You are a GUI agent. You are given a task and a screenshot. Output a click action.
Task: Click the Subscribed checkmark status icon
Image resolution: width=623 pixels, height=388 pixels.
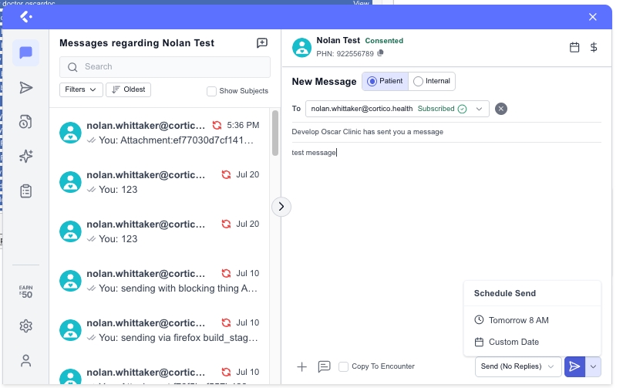click(462, 109)
